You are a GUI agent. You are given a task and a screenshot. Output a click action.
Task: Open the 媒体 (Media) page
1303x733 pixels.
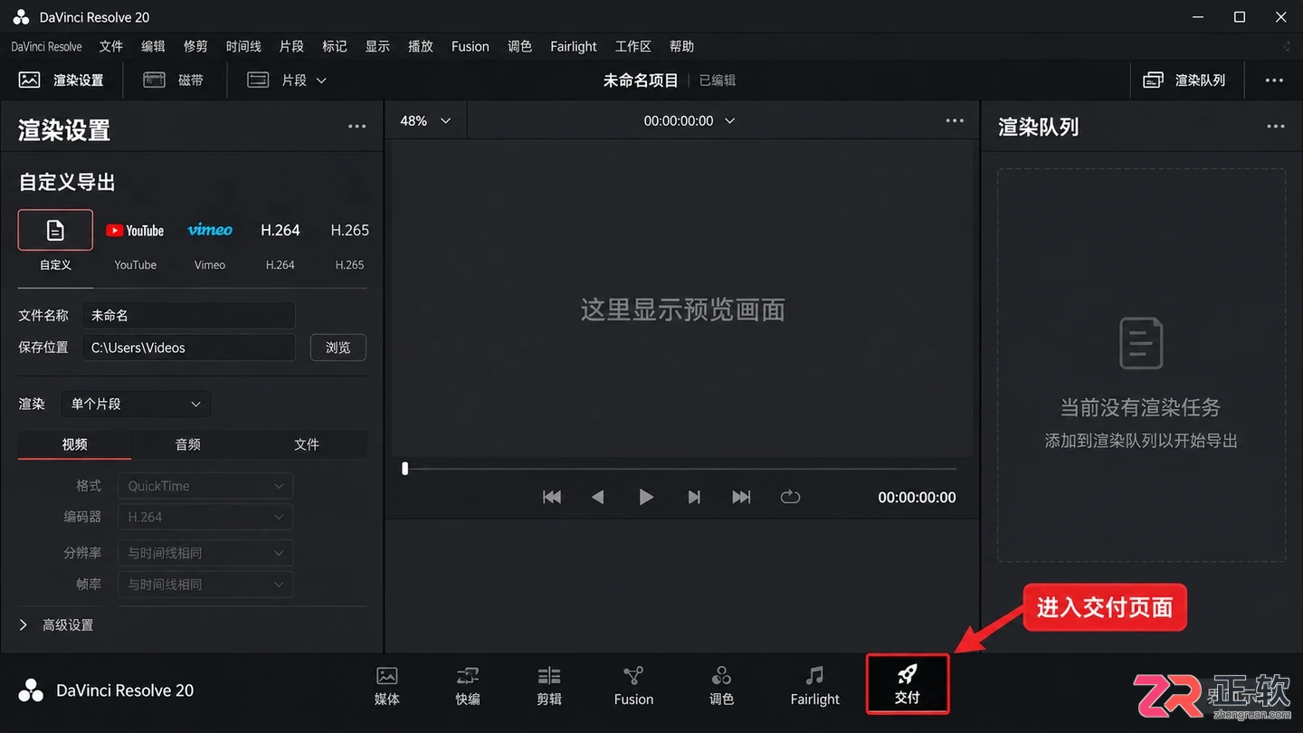387,686
